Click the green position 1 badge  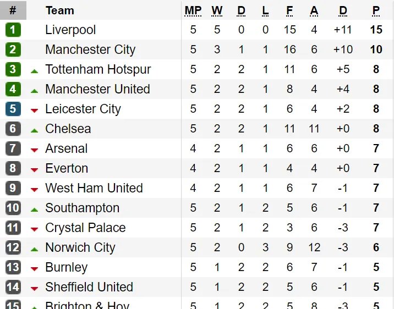click(13, 30)
